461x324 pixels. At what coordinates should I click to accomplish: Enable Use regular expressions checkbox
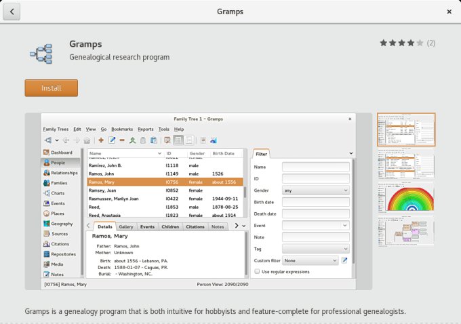pos(257,271)
